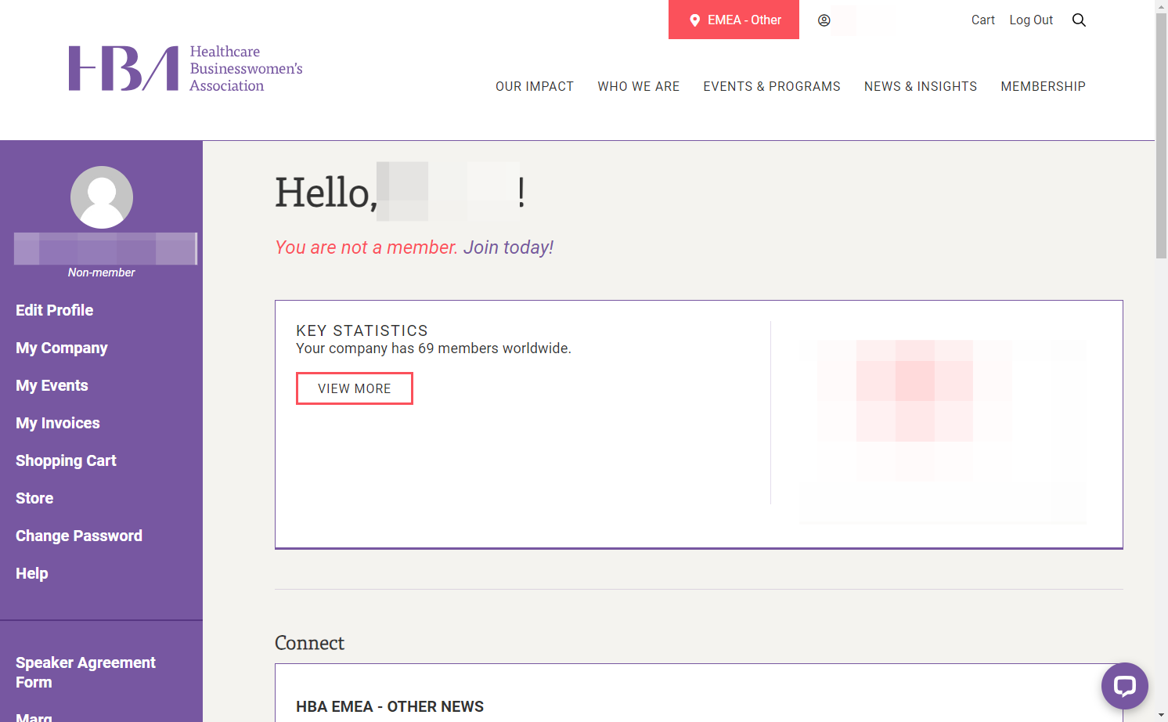Open Shopping Cart in sidebar

66,460
